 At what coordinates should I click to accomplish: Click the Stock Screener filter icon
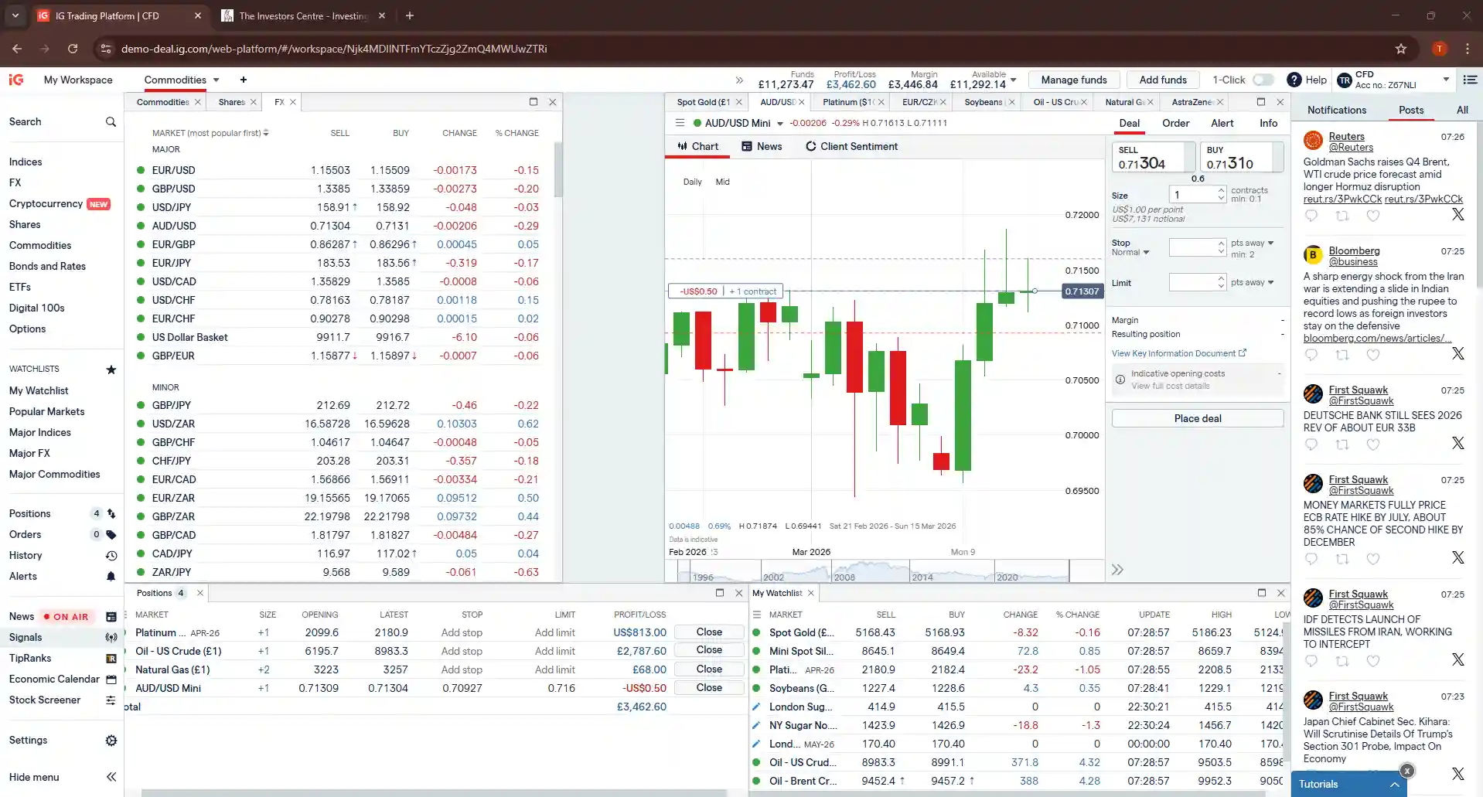click(111, 700)
